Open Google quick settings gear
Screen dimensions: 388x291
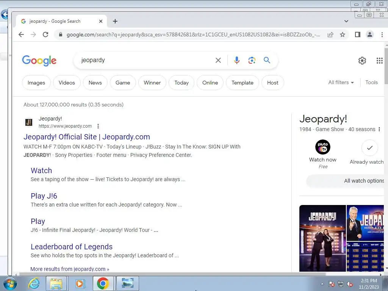[x=362, y=60]
